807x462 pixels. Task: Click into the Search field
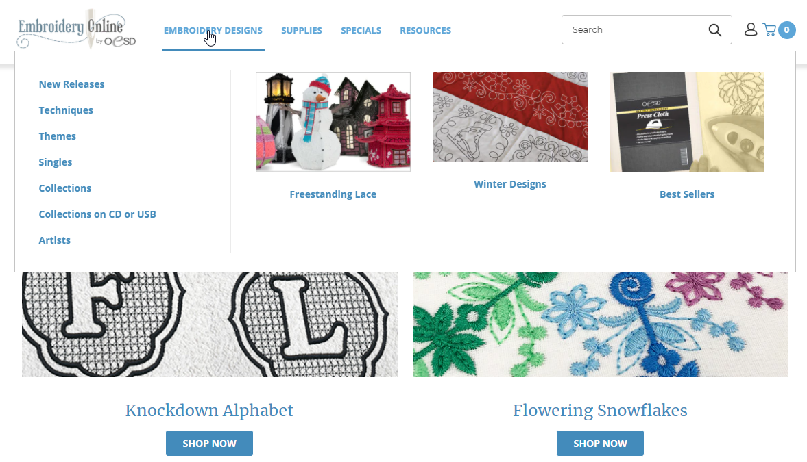pos(636,30)
